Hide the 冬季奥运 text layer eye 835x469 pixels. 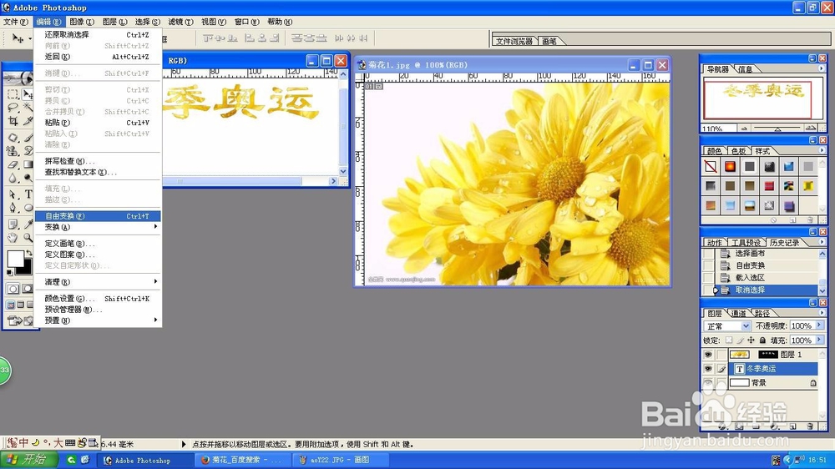click(708, 368)
